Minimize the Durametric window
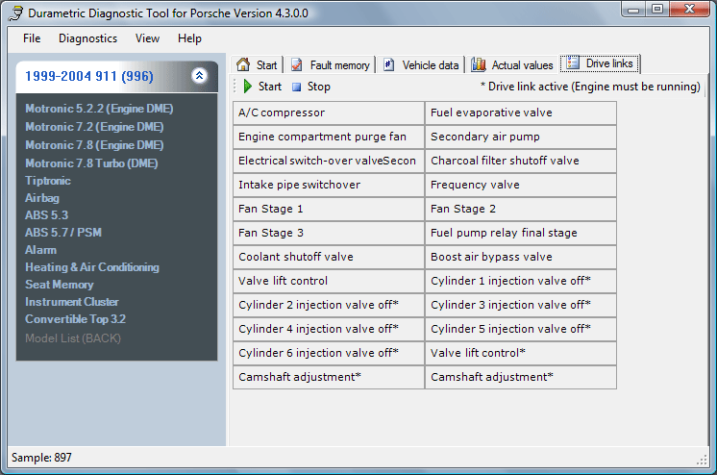Screen dimensions: 717x475 633,10
